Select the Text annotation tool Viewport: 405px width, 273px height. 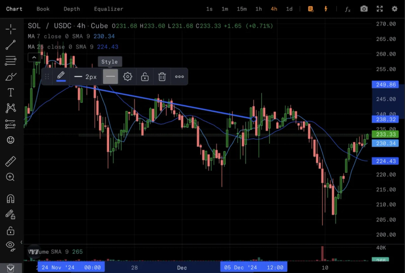coord(11,92)
